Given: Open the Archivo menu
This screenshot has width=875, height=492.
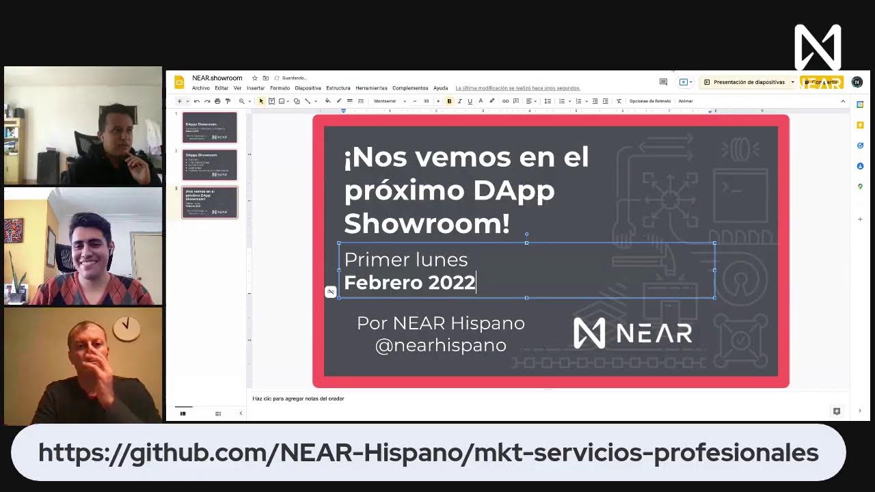Looking at the screenshot, I should coord(201,88).
